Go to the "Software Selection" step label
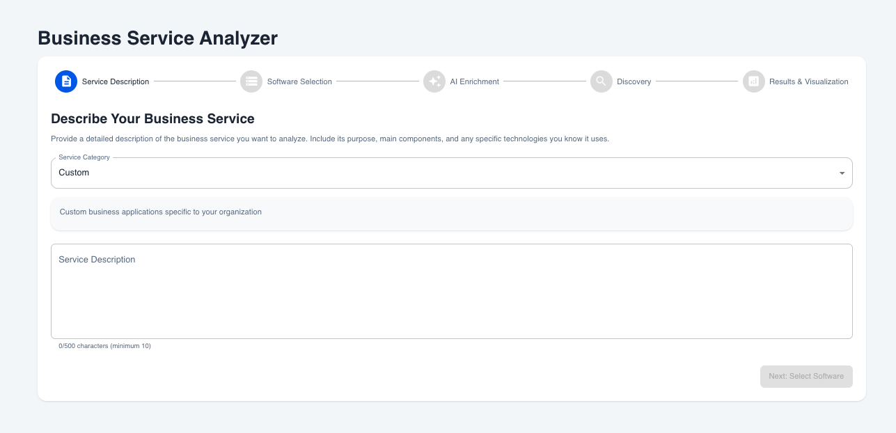 (299, 81)
